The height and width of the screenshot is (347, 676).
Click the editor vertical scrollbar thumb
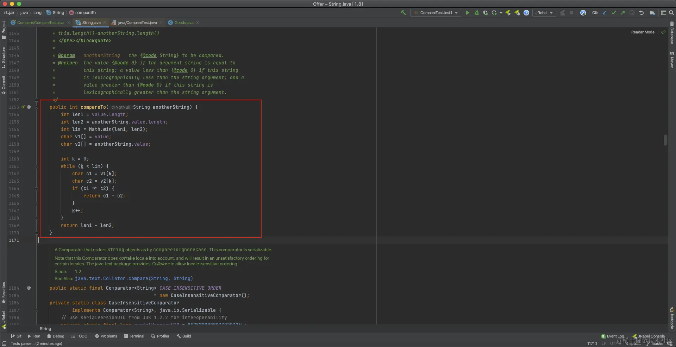[665, 140]
